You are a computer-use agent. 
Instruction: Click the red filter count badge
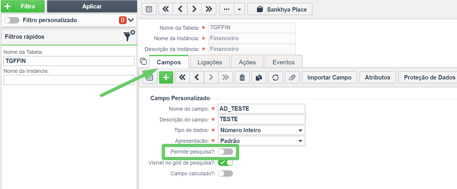[123, 20]
